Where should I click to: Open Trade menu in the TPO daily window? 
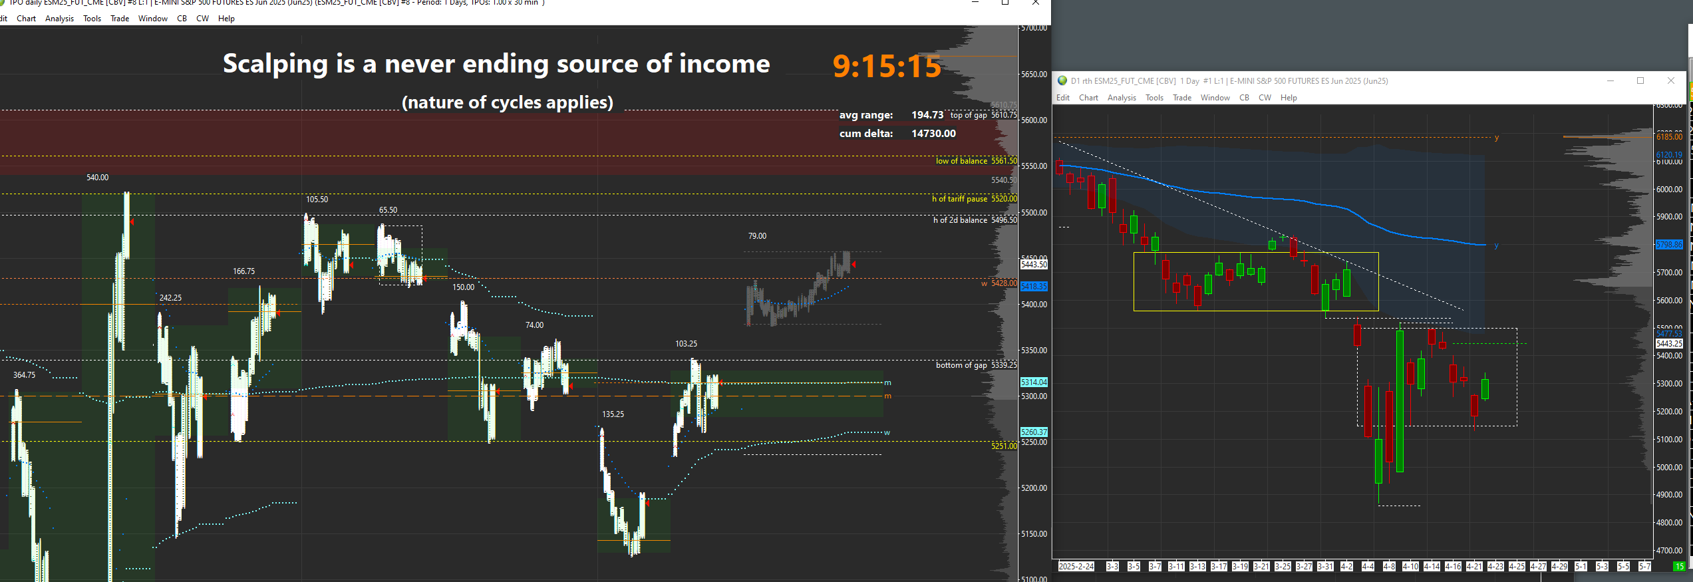120,19
